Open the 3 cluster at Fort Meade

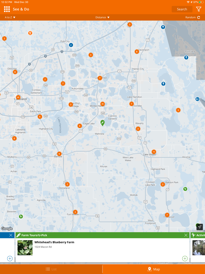(x=75, y=212)
